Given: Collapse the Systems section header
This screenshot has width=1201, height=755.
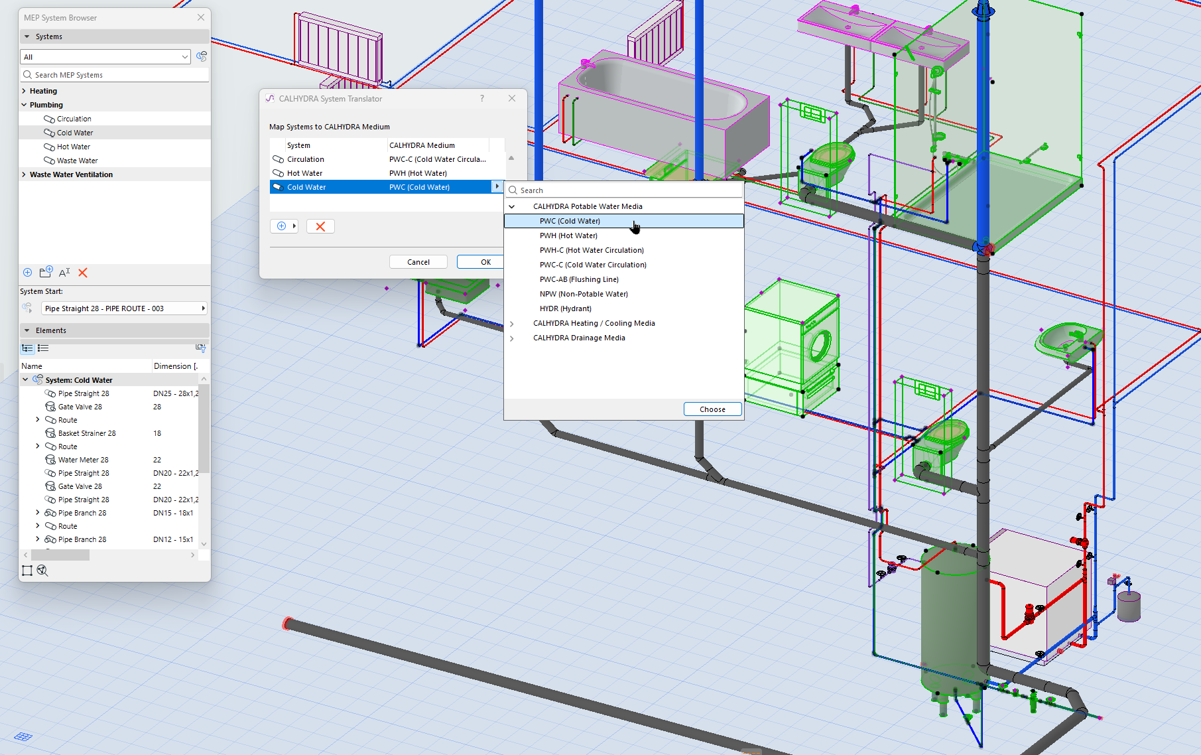Looking at the screenshot, I should [x=27, y=36].
